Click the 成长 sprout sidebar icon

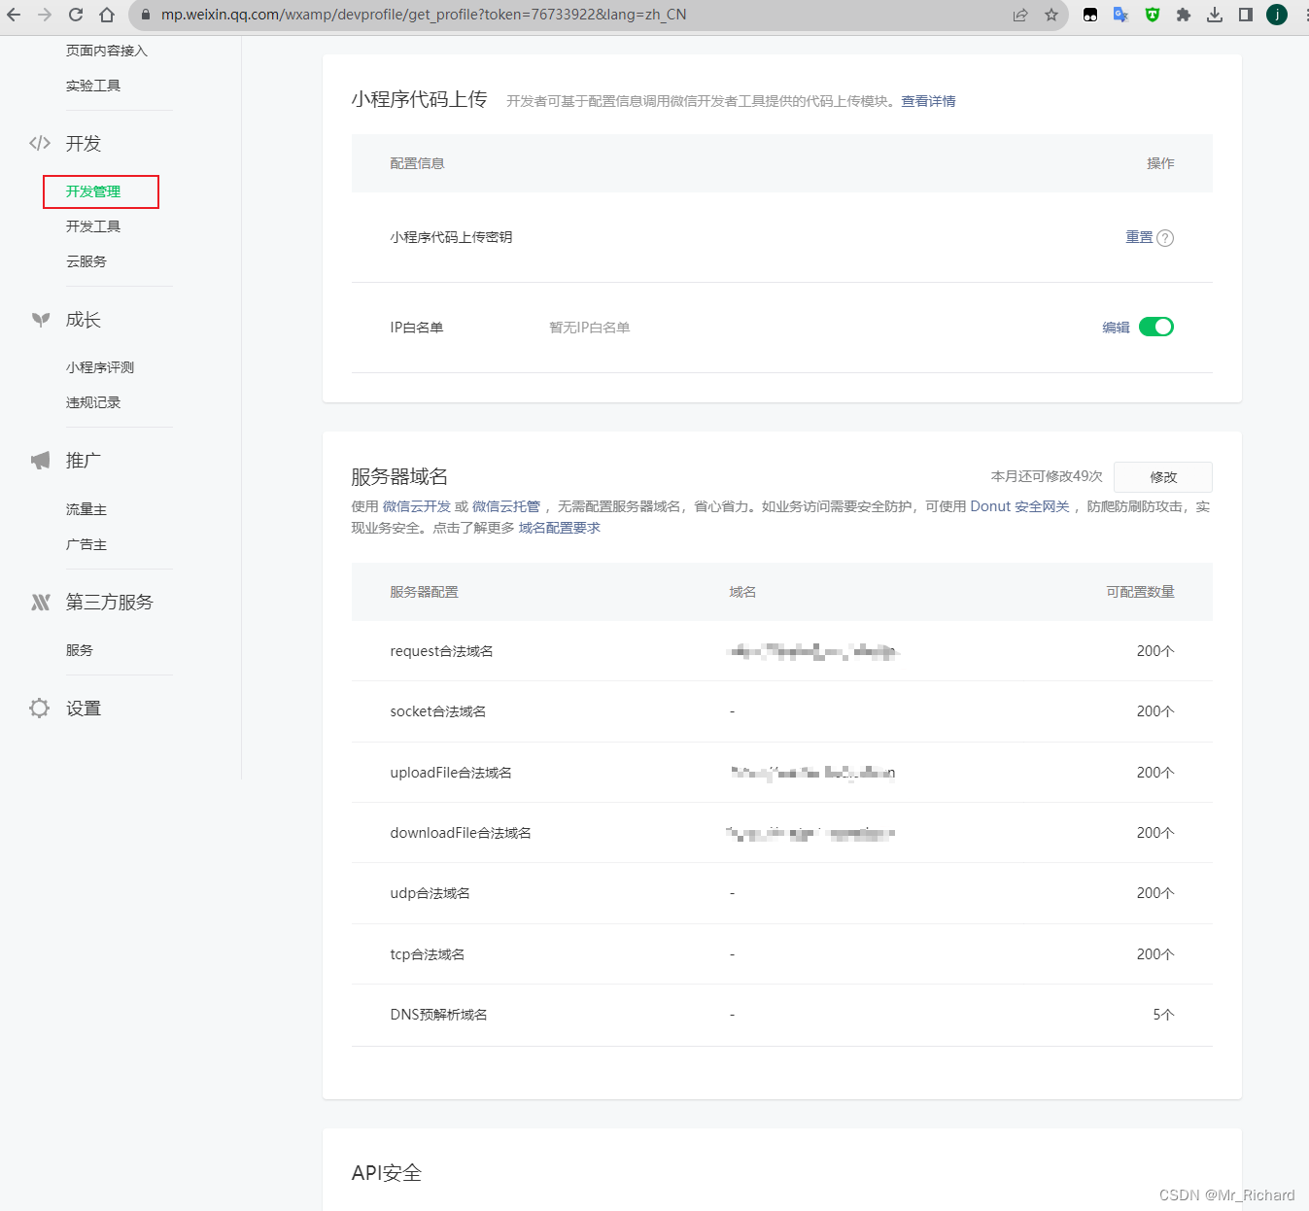[40, 320]
